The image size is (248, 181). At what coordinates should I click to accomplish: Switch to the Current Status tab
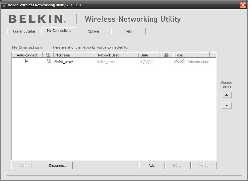[24, 31]
